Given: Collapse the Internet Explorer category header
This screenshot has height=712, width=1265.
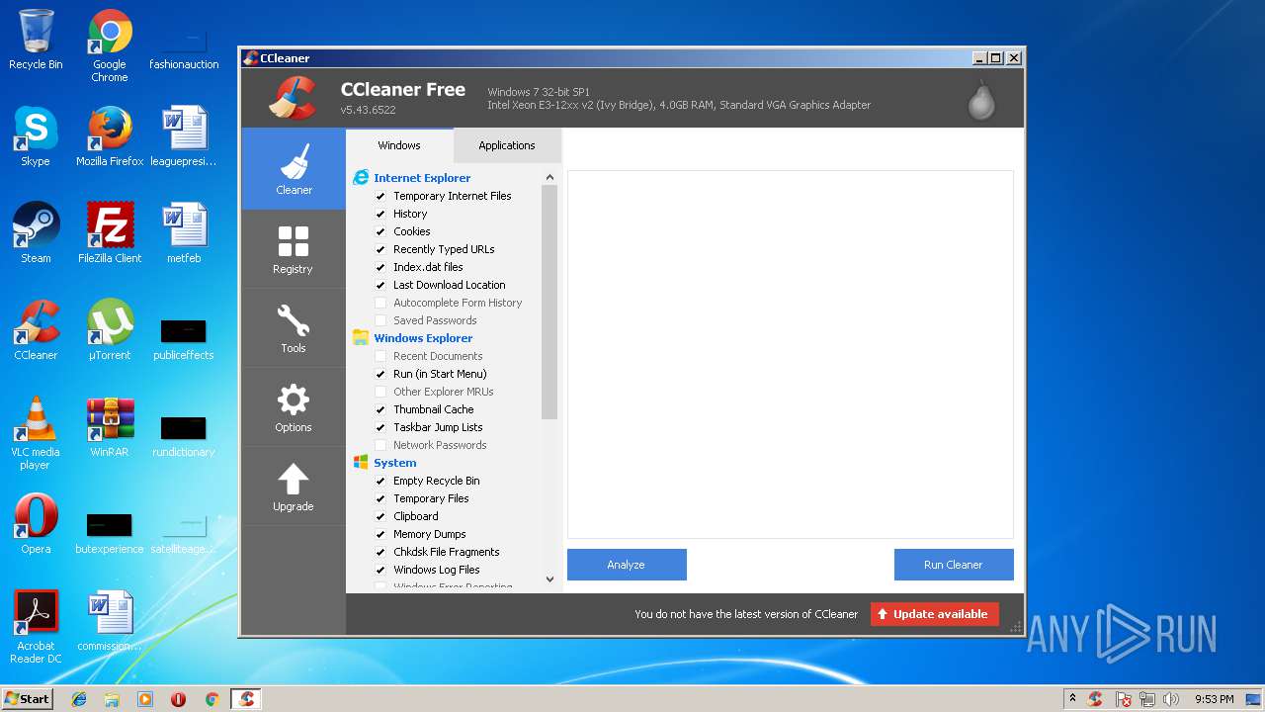Looking at the screenshot, I should pos(422,178).
